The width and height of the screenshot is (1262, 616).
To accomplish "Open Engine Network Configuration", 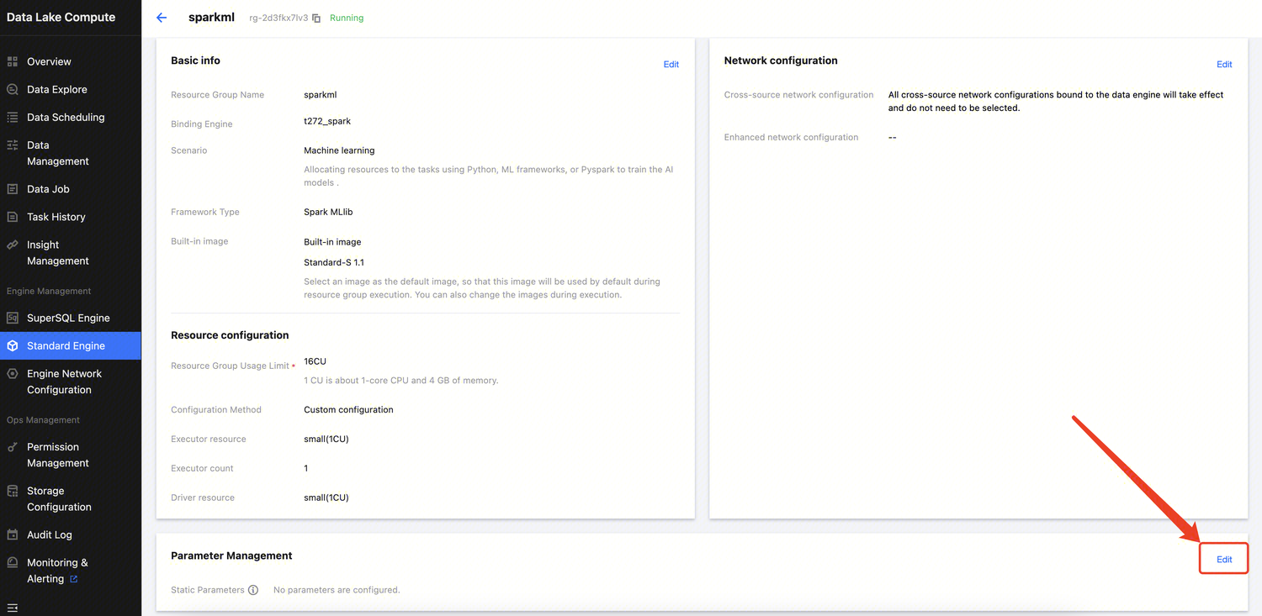I will 64,382.
